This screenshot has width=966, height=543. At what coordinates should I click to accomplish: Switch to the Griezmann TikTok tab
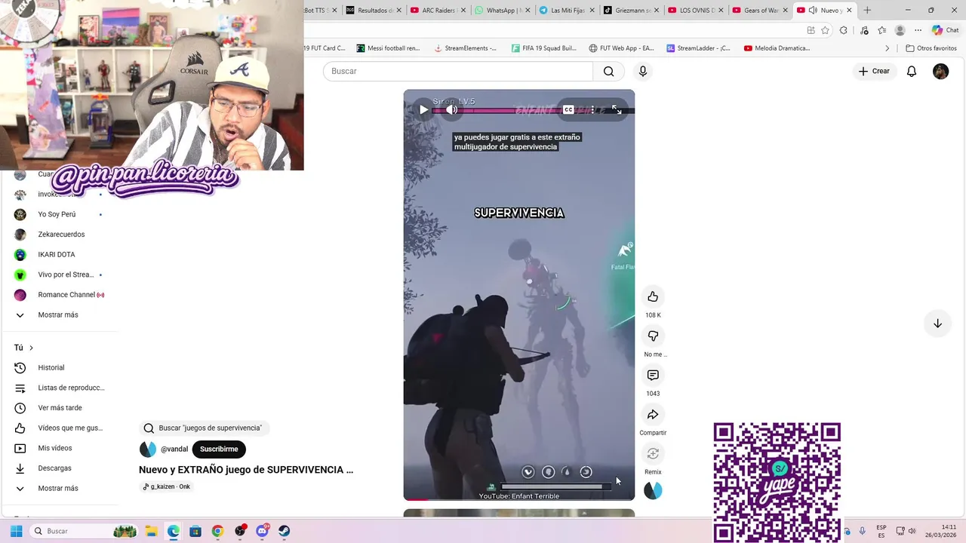[x=630, y=10]
